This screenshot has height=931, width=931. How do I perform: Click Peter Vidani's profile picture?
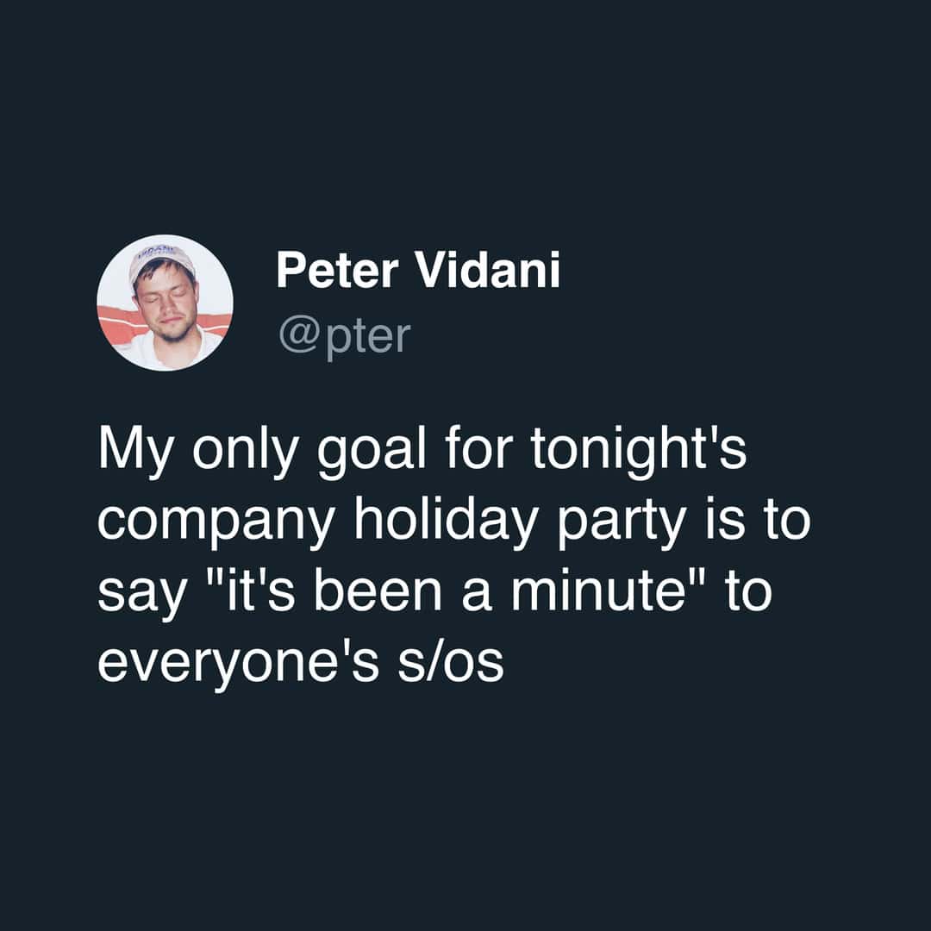pos(165,303)
